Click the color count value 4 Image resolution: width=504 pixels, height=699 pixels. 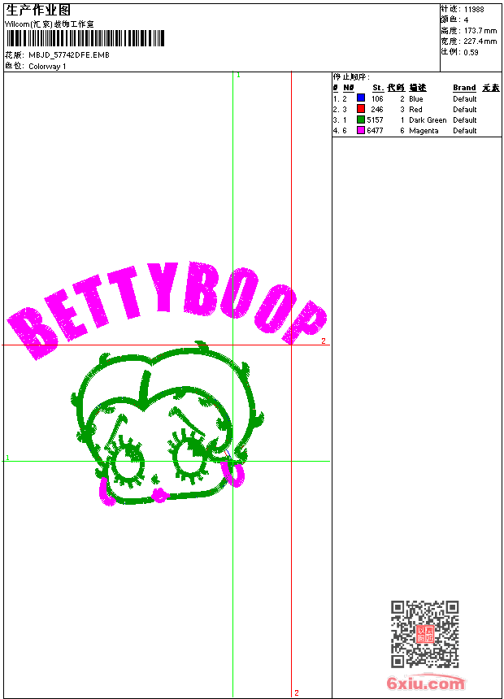tap(466, 20)
